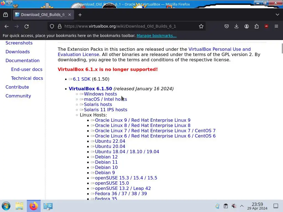
Task: Download the Ubuntu 20.04 package
Action: 110,146
